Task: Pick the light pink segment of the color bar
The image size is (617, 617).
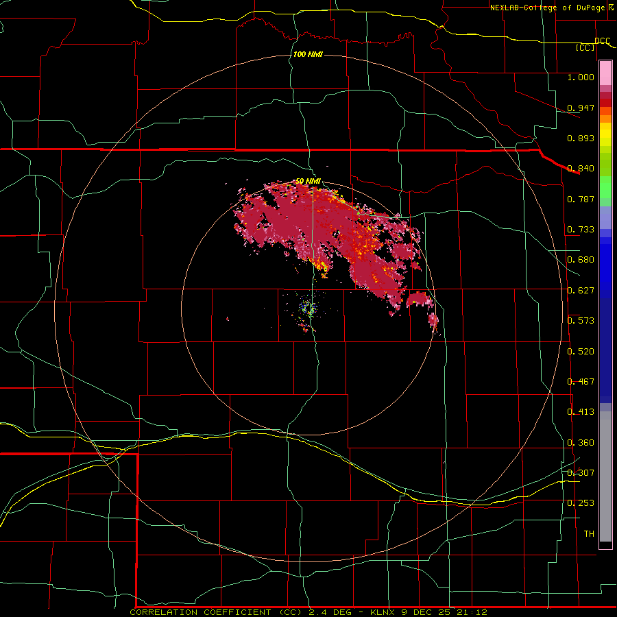Action: [x=605, y=73]
